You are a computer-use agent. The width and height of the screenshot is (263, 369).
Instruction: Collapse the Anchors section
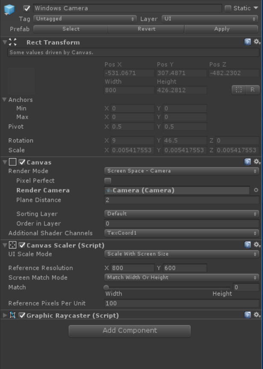3,100
